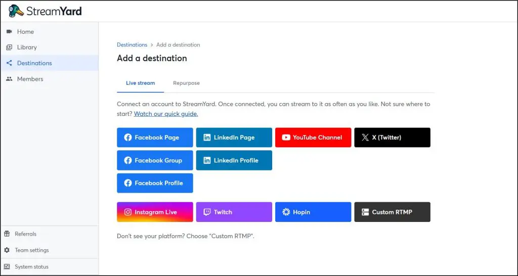
Task: Choose the Custom RTMP destination
Action: point(392,212)
